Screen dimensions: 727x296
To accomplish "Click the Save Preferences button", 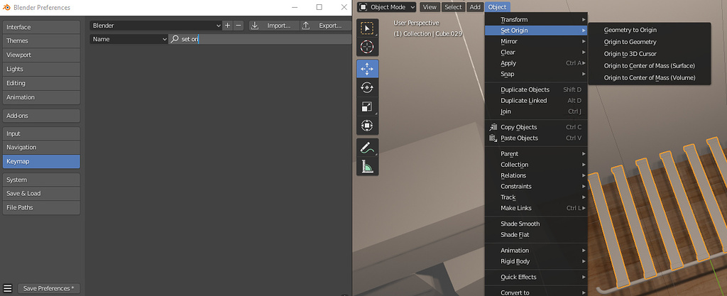I will pyautogui.click(x=49, y=289).
